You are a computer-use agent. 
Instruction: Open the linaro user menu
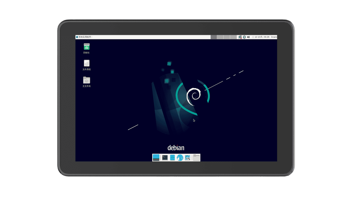tap(274, 37)
